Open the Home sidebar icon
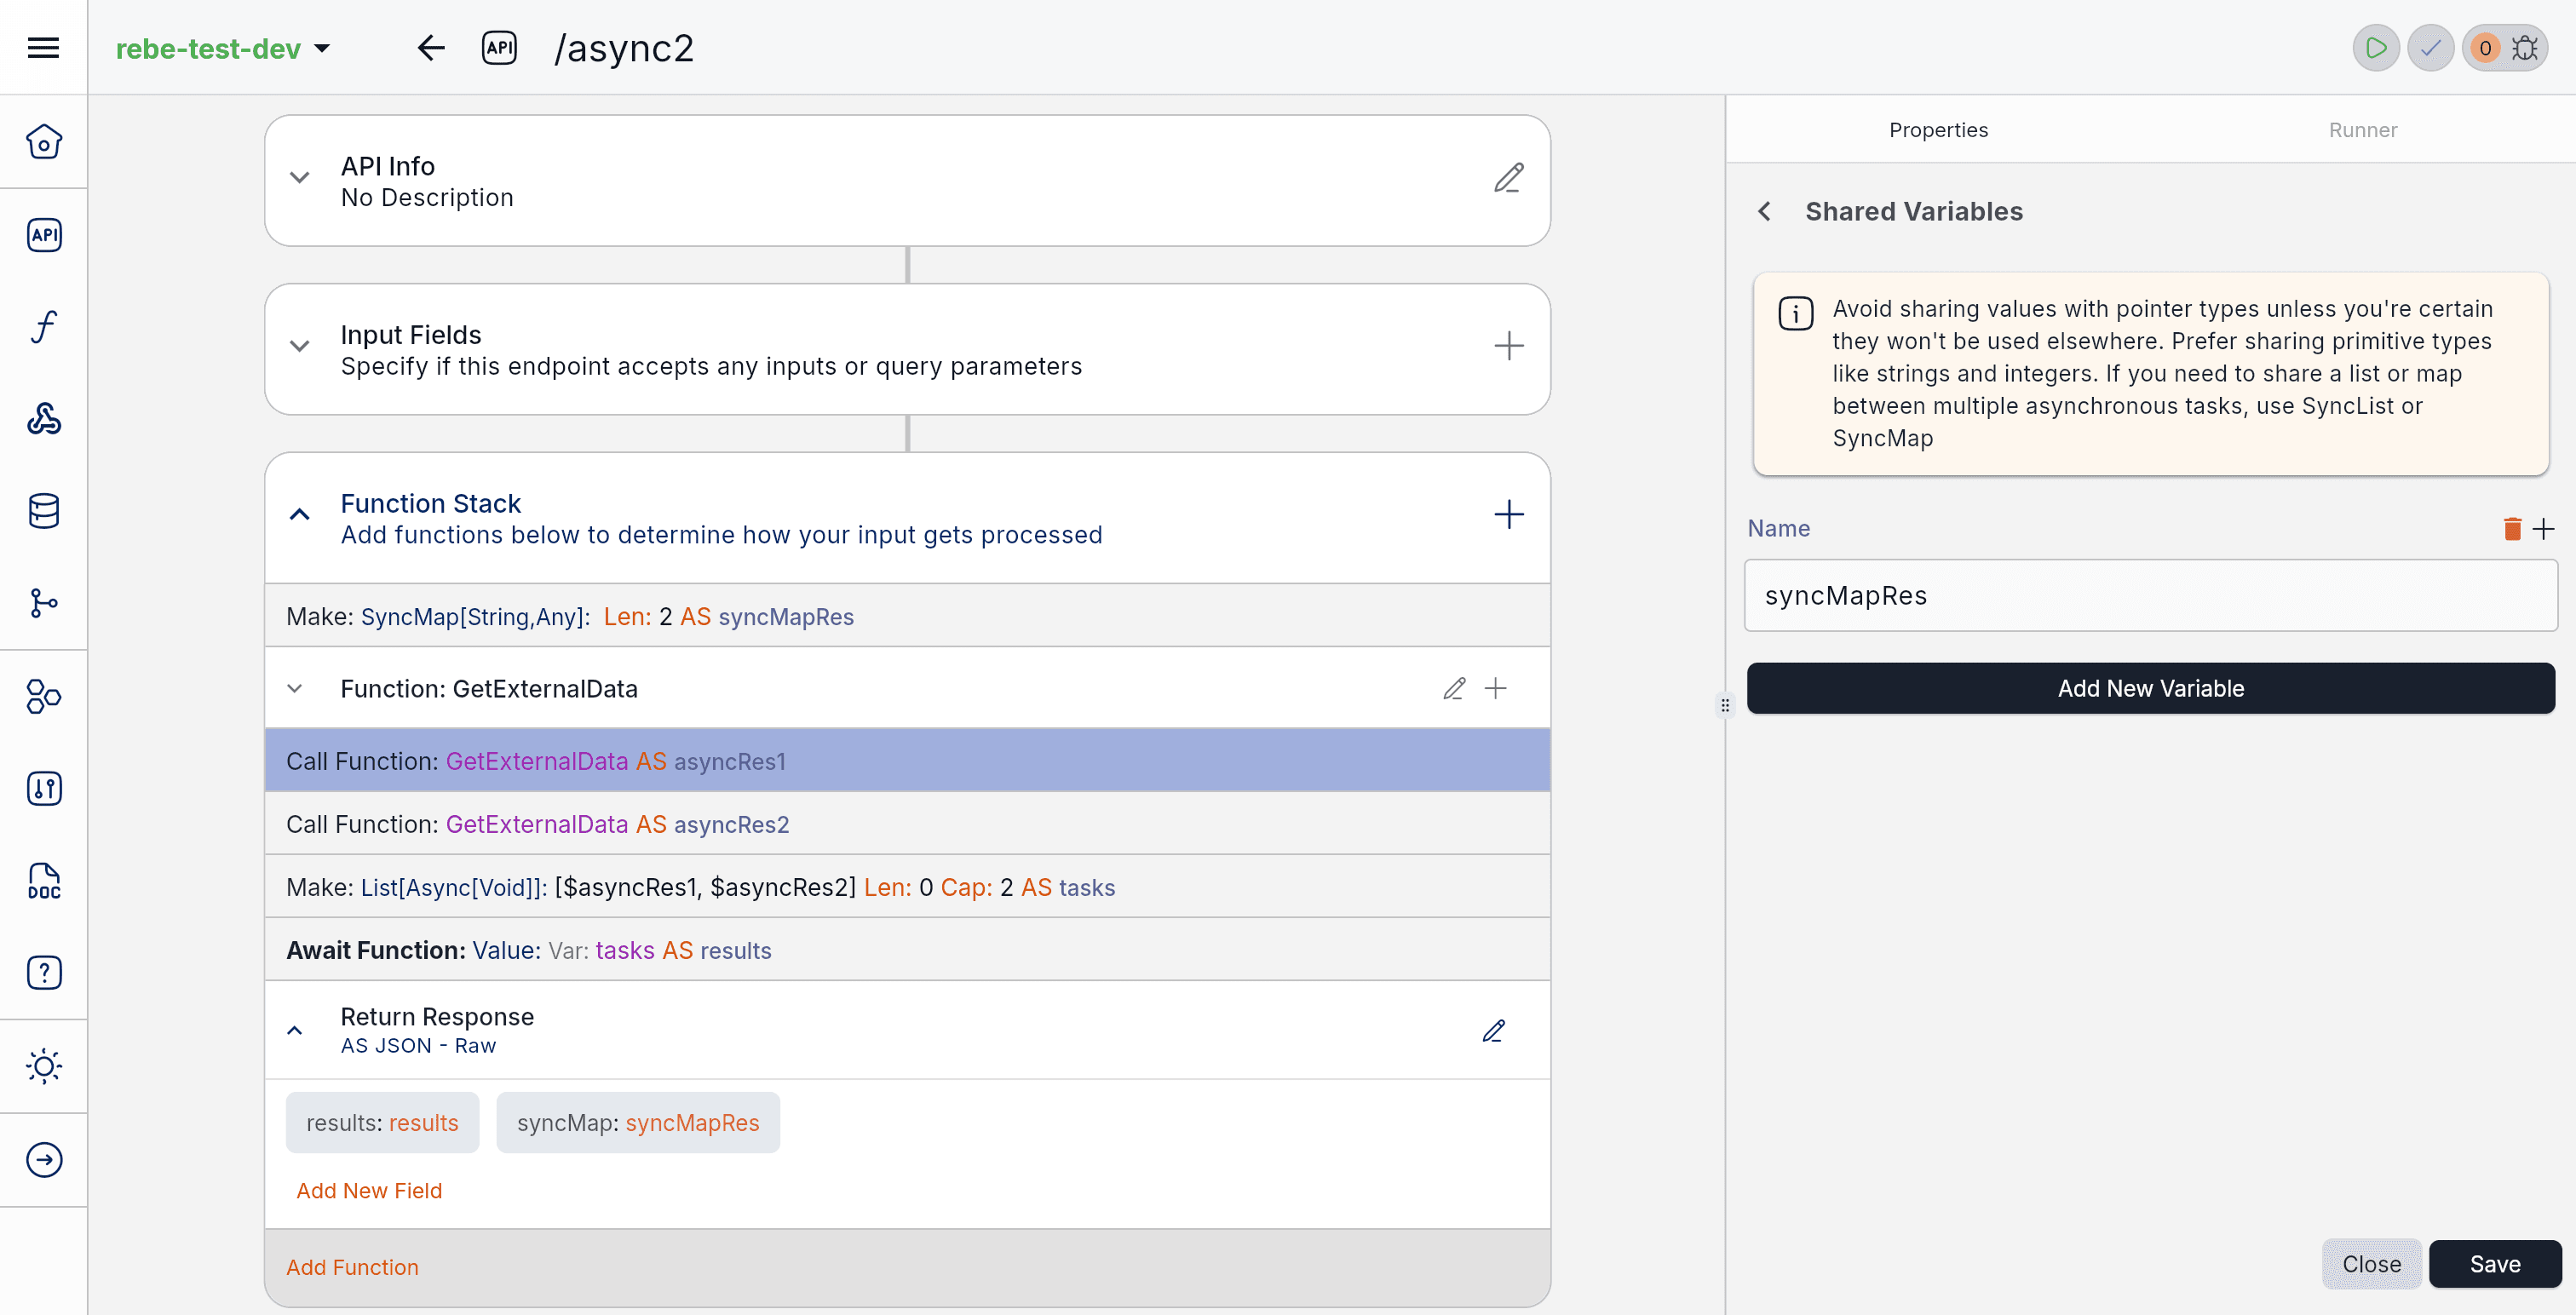This screenshot has width=2576, height=1315. click(x=43, y=141)
